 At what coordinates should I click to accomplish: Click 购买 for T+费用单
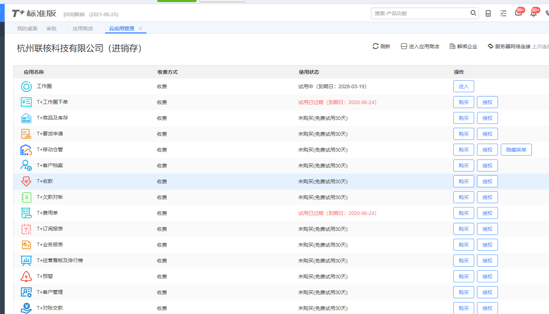click(x=464, y=213)
